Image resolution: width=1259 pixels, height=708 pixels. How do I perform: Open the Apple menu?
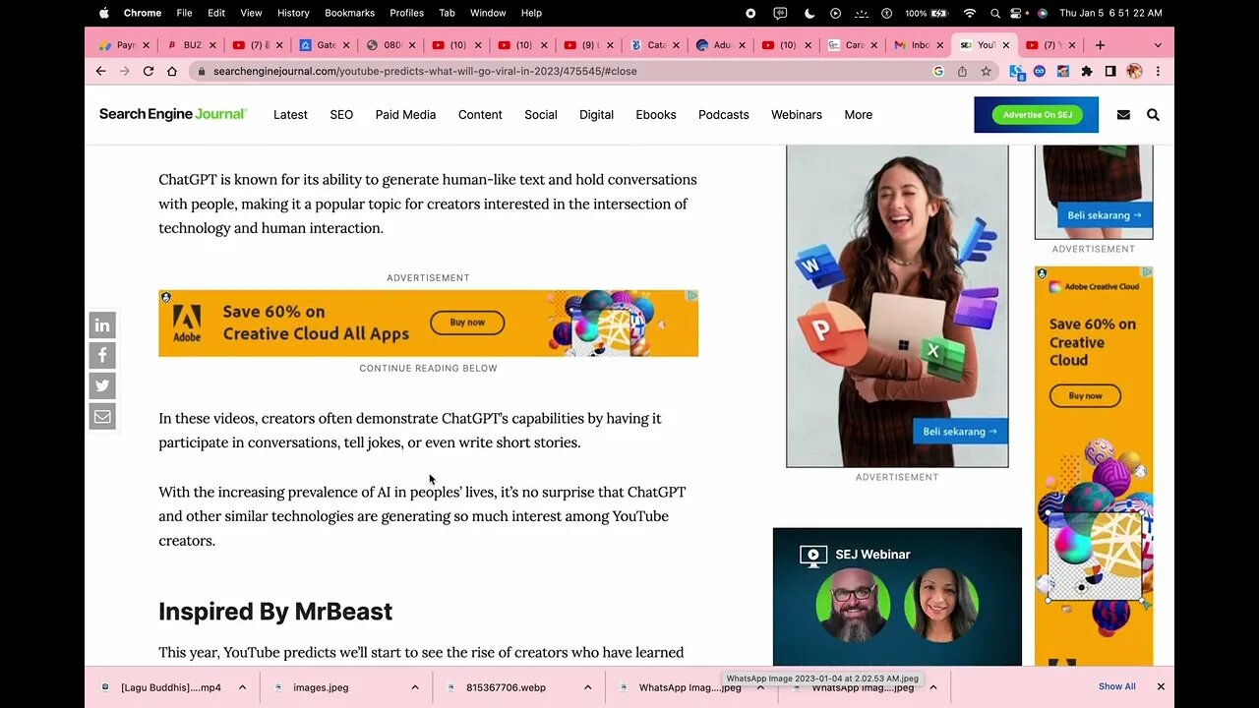[104, 13]
